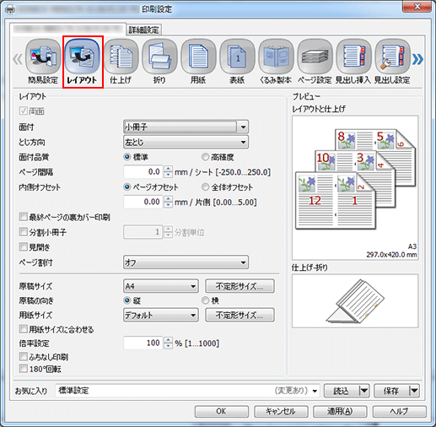Enable the 見開き checkbox
Screen dimensions: 436x427
[x=23, y=247]
